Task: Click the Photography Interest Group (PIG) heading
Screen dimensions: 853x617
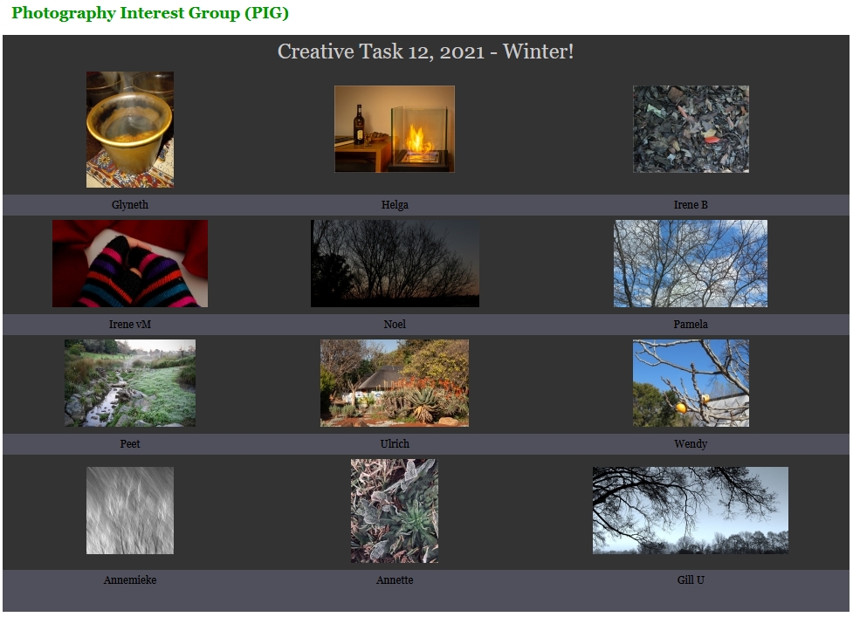Action: coord(150,12)
